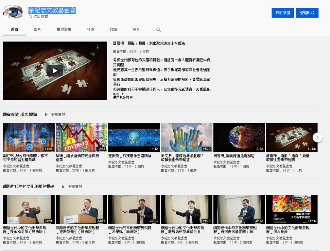
Task: Open the 頻道 tab
Action: pos(91,29)
